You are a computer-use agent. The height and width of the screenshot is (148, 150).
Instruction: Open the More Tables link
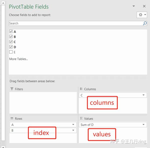(x=18, y=59)
